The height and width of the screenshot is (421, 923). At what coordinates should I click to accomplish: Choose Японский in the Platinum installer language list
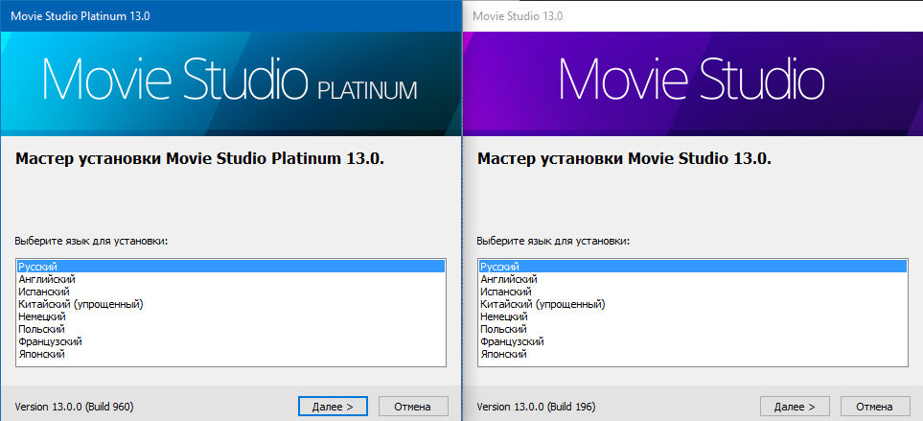click(42, 354)
